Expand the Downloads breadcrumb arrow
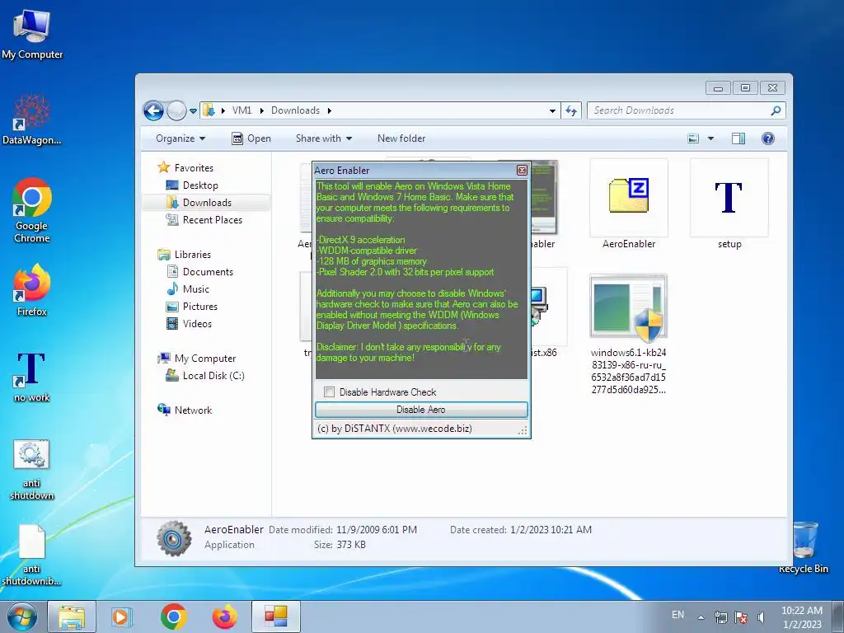Viewport: 844px width, 633px height. point(330,111)
